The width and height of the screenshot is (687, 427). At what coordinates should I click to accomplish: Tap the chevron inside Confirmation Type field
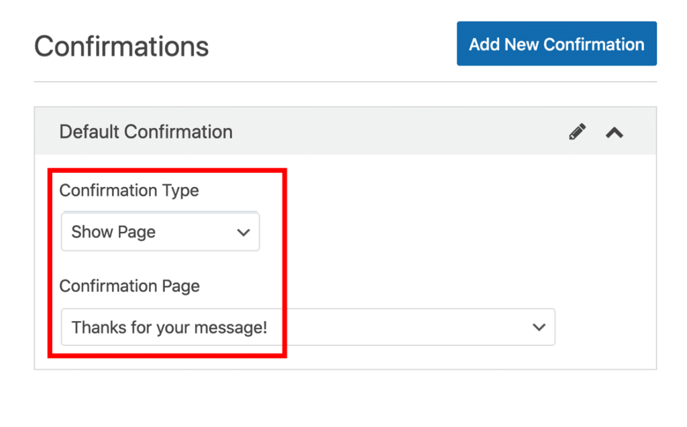pyautogui.click(x=244, y=231)
